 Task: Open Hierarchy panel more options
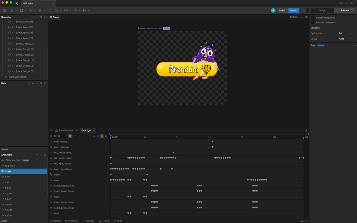(x=37, y=17)
